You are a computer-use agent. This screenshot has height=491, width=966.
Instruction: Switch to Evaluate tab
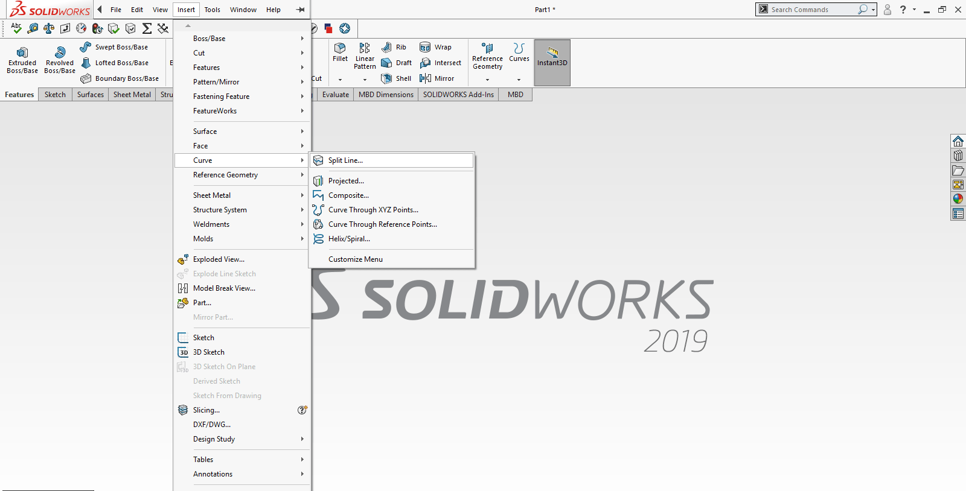pos(336,95)
